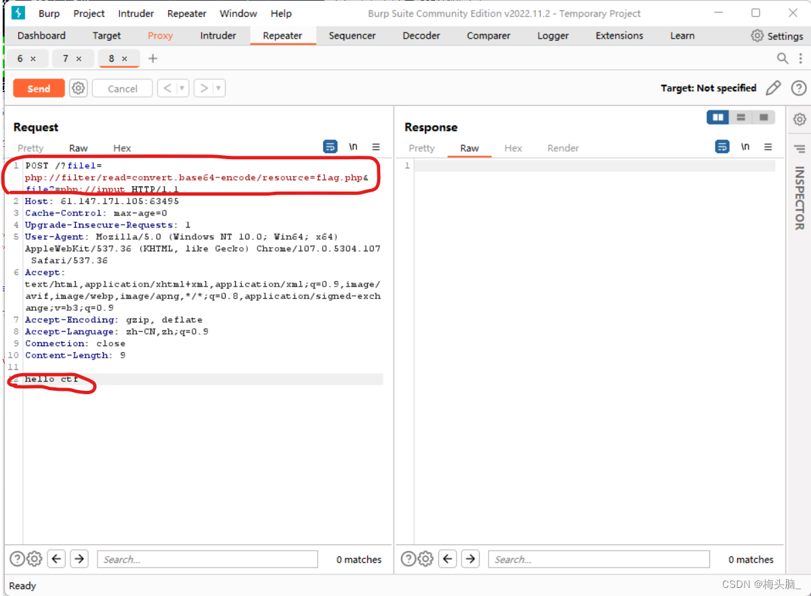811x596 pixels.
Task: Click the pencil icon to edit target
Action: (x=773, y=88)
